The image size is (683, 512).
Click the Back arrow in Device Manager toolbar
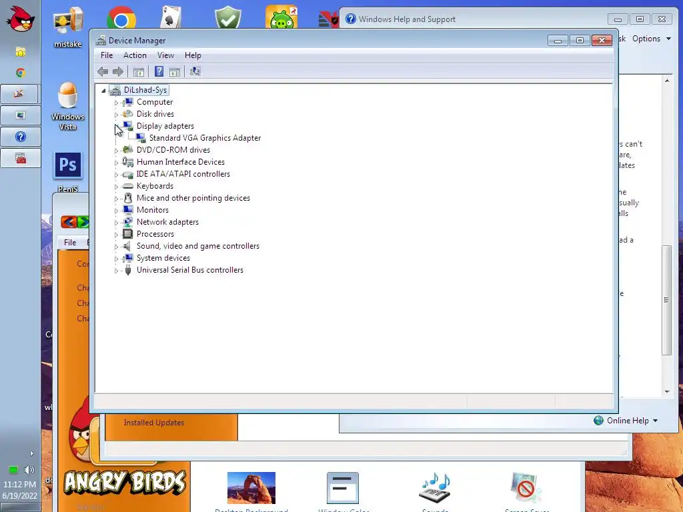(103, 72)
